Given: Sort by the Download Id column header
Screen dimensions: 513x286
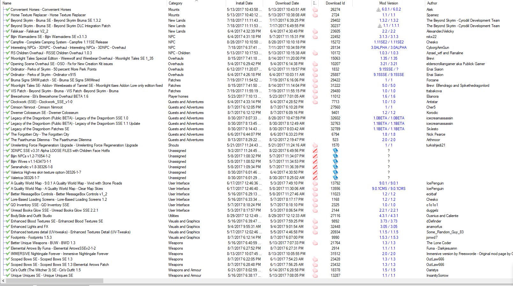Looking at the screenshot, I should pos(335,3).
